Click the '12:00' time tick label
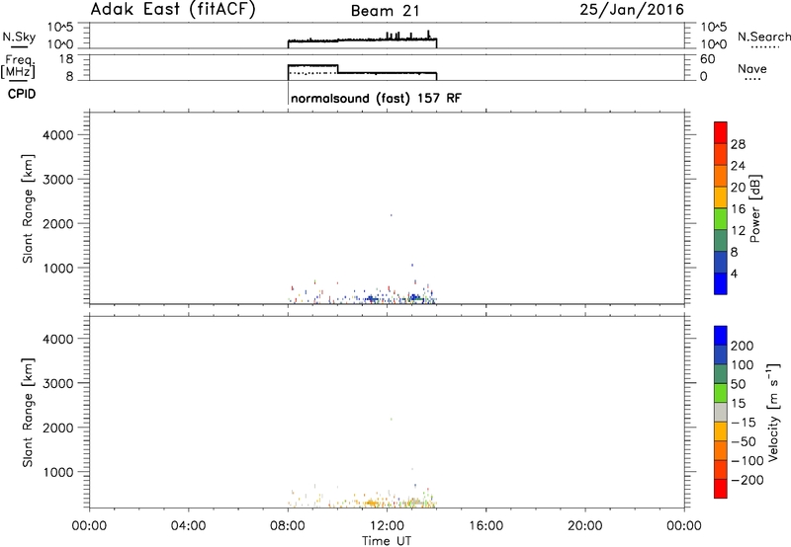This screenshot has width=791, height=547. tap(387, 526)
